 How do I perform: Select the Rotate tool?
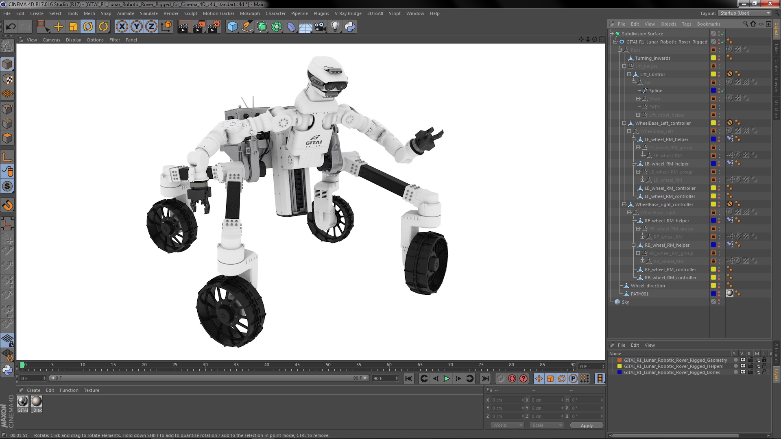tap(88, 27)
